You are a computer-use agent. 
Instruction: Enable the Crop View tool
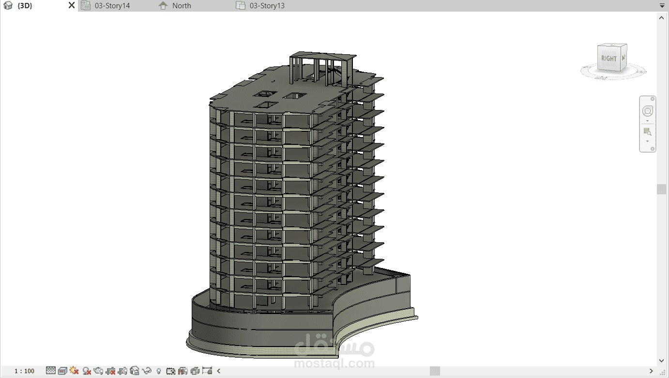click(x=110, y=371)
